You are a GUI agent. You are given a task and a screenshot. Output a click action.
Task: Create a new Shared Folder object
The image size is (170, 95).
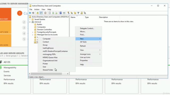click(x=57, y=70)
